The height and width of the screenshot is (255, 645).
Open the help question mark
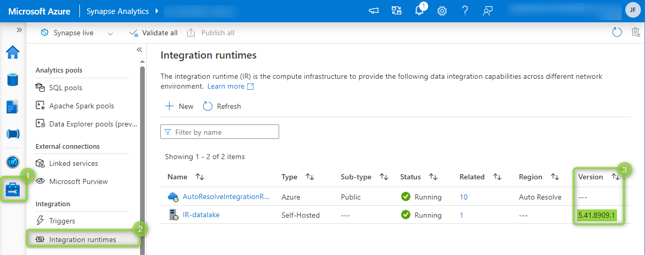pyautogui.click(x=465, y=11)
